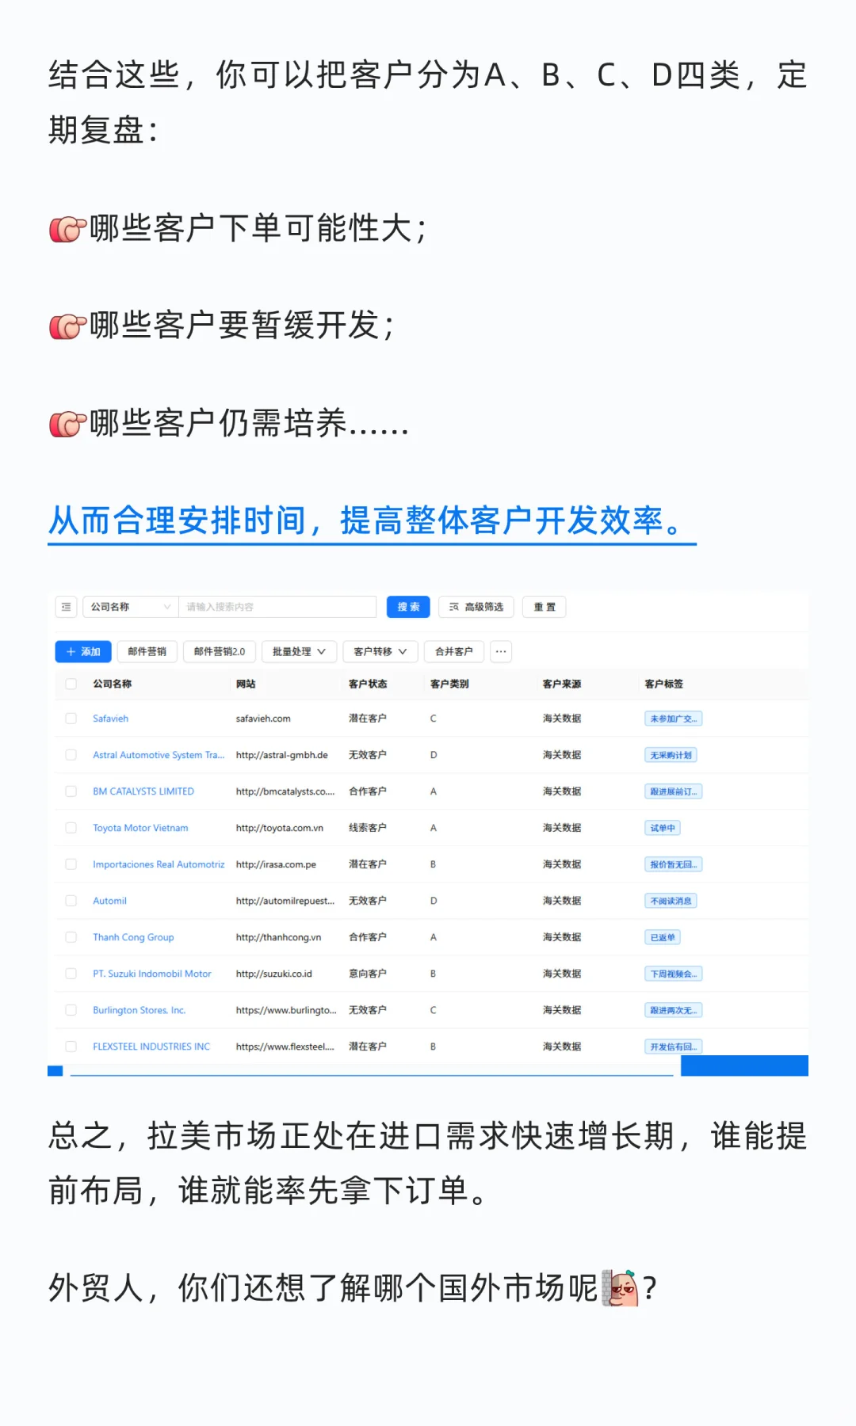Check the Safavieh row checkbox
Image resolution: width=856 pixels, height=1426 pixels.
pyautogui.click(x=71, y=719)
